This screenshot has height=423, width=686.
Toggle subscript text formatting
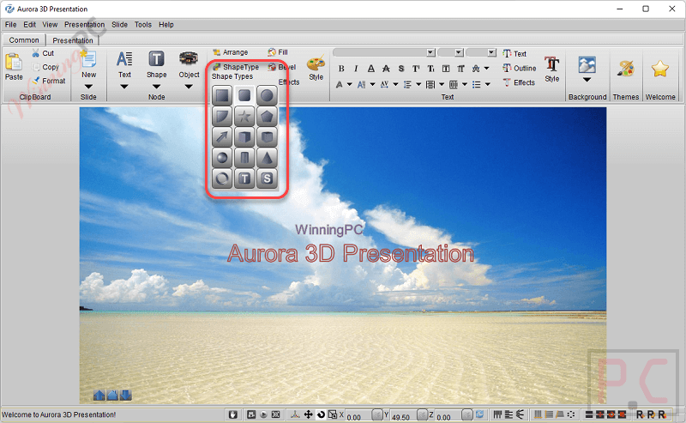(431, 69)
